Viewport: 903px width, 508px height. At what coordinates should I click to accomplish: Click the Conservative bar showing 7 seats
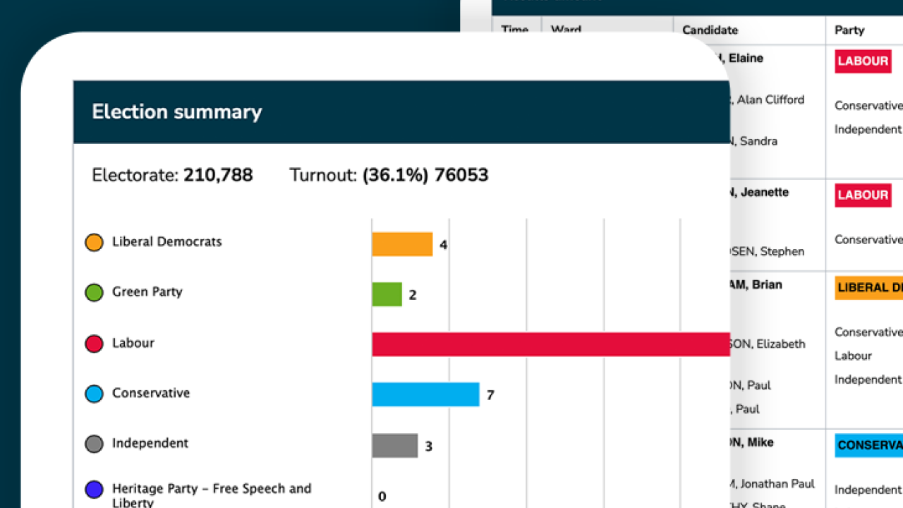425,394
